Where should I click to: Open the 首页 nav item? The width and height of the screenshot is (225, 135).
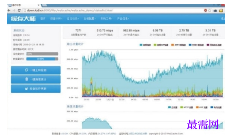click(43, 19)
